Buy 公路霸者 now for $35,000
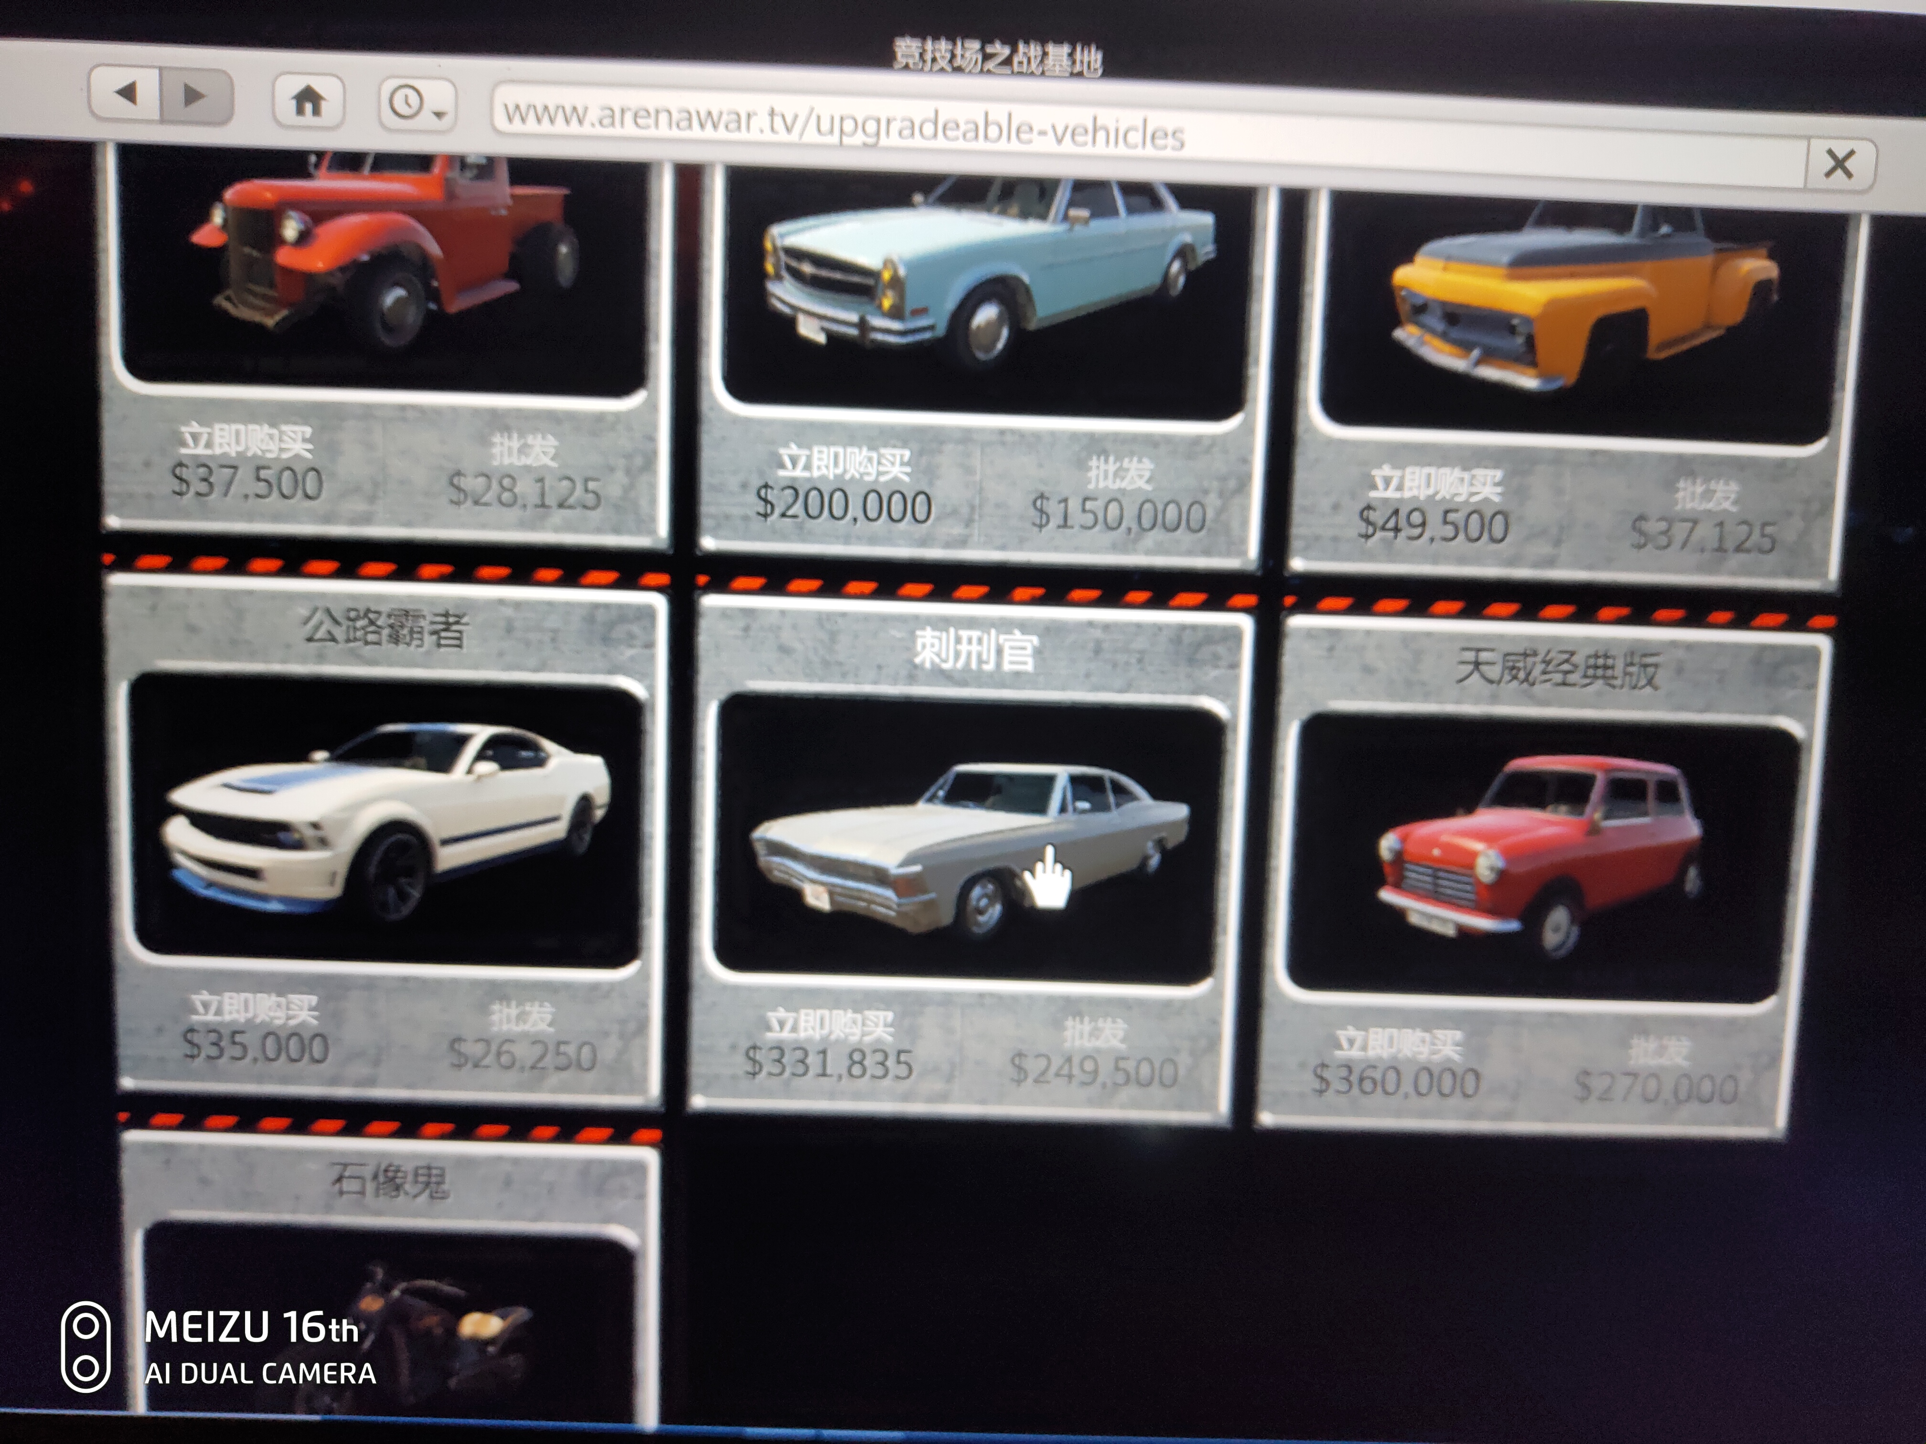Image resolution: width=1926 pixels, height=1444 pixels. pyautogui.click(x=255, y=1029)
